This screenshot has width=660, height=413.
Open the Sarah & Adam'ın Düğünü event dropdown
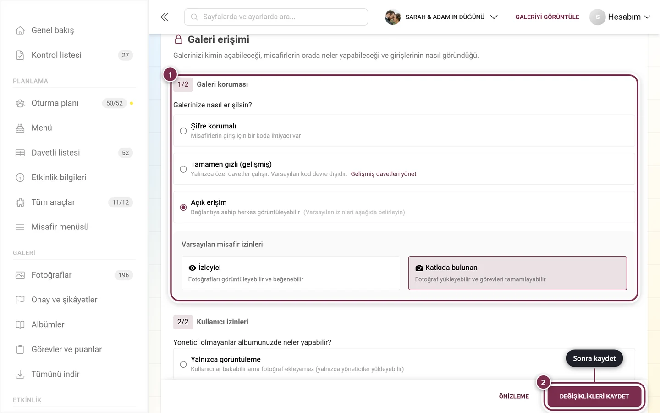[x=441, y=17]
